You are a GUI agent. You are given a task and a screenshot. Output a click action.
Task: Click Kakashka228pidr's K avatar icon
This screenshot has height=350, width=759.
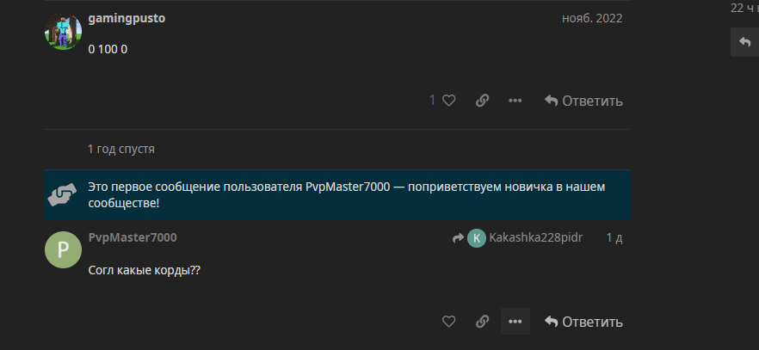[x=477, y=238]
